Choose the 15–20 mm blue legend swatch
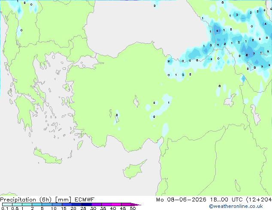The height and width of the screenshot is (210, 272). click(66, 204)
